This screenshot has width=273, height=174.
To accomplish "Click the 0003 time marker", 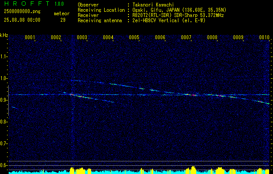I will coord(82,37).
